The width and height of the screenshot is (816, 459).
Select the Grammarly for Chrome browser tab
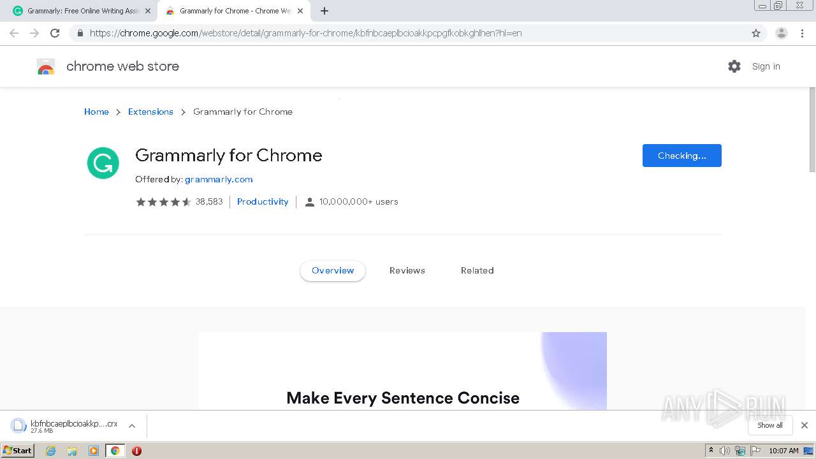pos(234,11)
